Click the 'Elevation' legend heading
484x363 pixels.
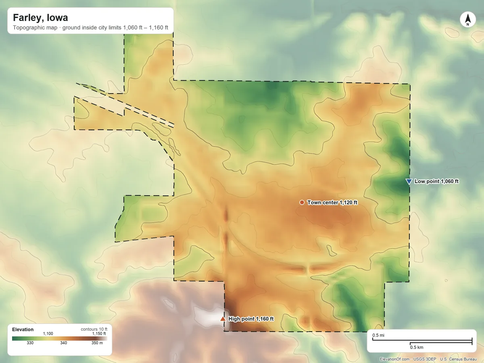pyautogui.click(x=23, y=330)
